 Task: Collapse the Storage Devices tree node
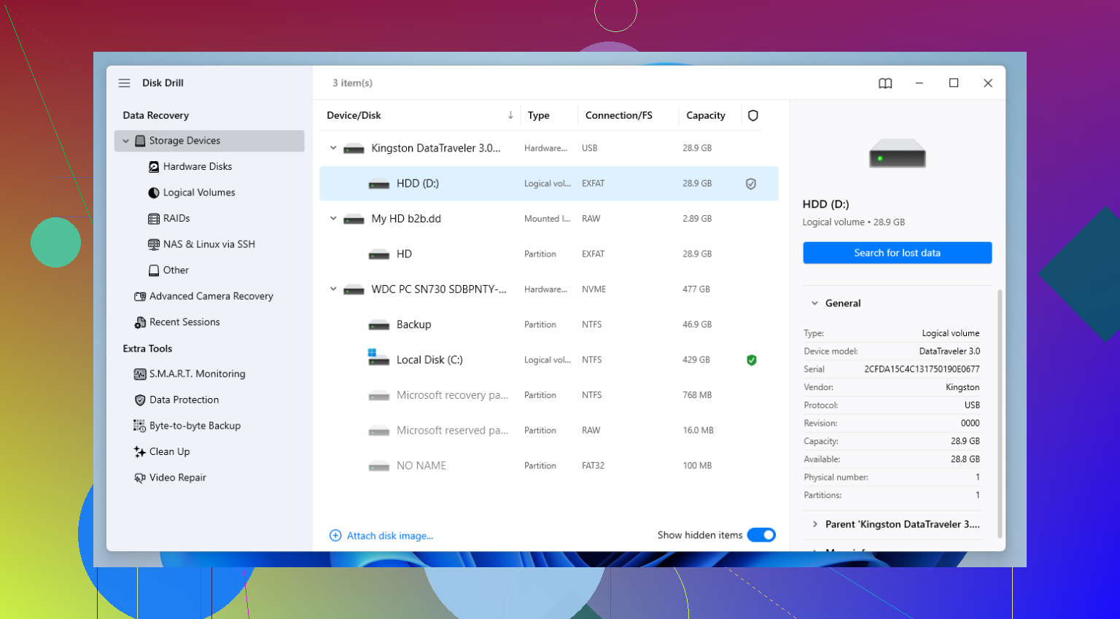(125, 141)
